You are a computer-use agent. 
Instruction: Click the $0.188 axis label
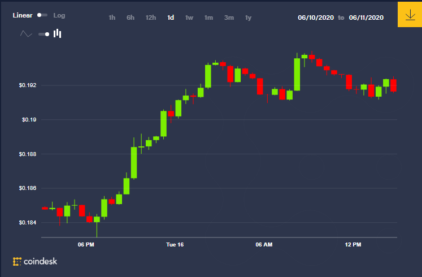[28, 154]
